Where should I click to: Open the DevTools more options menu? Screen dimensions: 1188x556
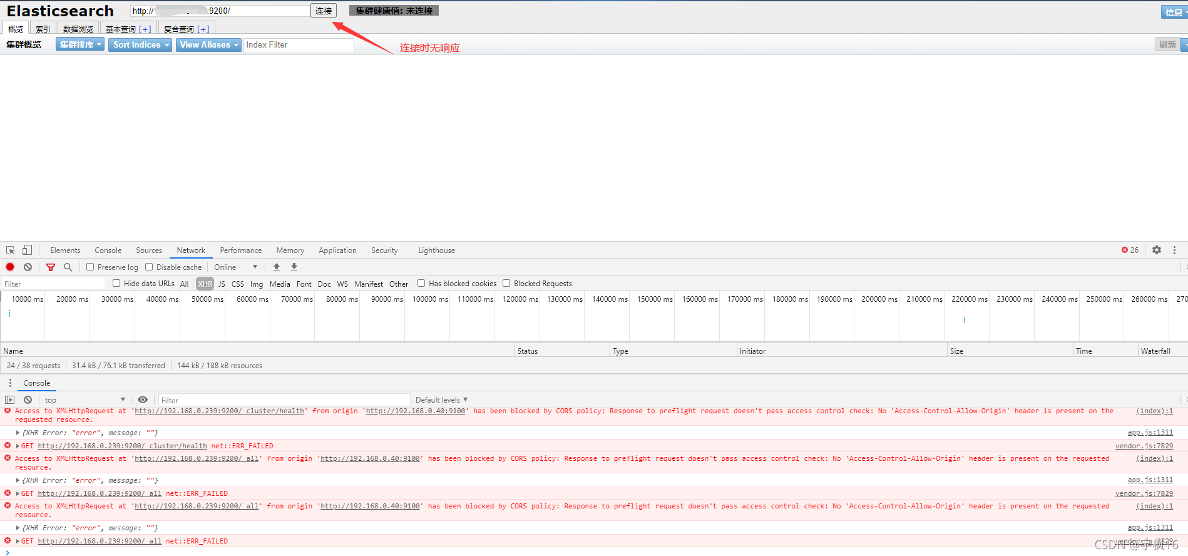pyautogui.click(x=1174, y=250)
